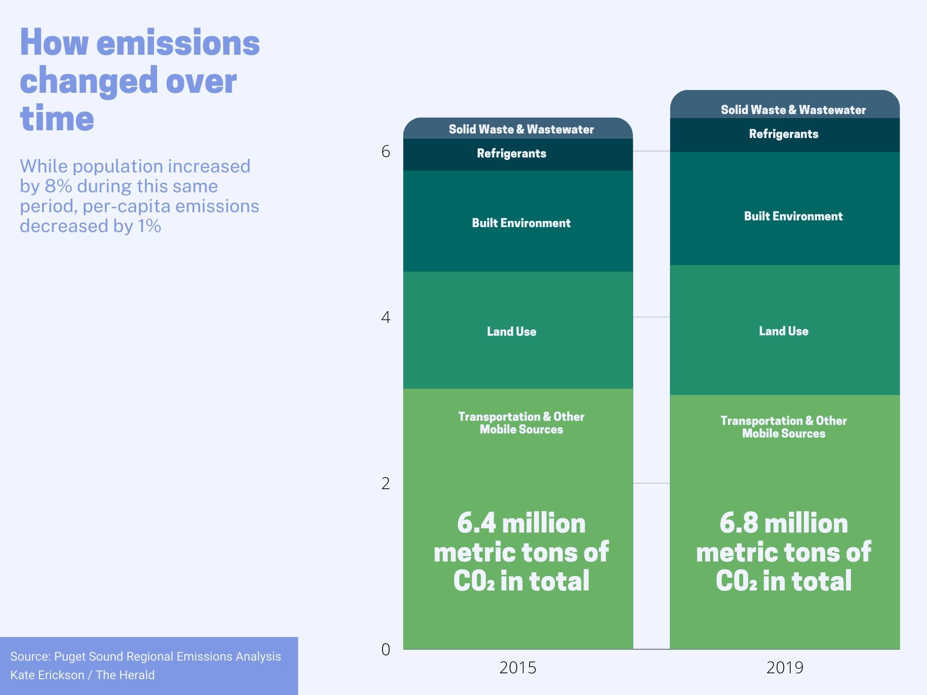Click the population increased by 8% subtitle
927x695 pixels.
coord(139,196)
